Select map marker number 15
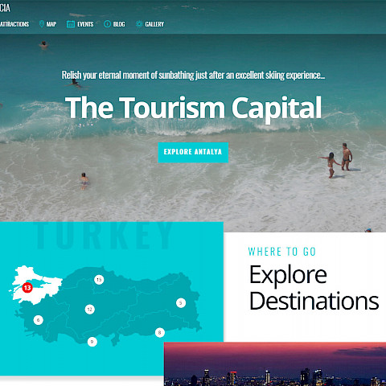 (99, 280)
